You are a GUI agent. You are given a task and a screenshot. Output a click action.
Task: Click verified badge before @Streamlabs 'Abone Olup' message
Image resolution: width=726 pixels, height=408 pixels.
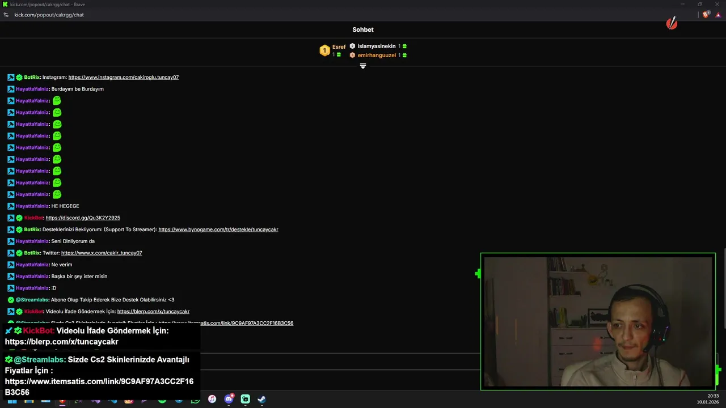tap(11, 300)
